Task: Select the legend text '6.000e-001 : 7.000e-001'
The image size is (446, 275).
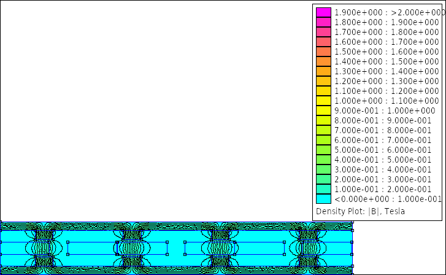Action: point(383,140)
